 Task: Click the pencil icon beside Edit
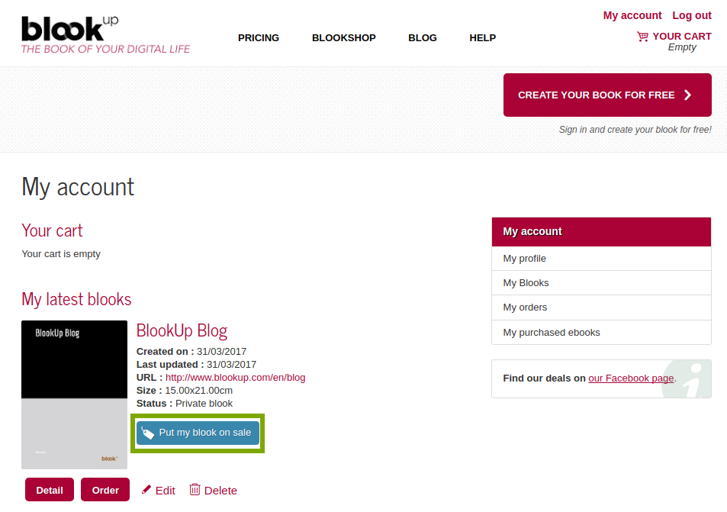(146, 490)
